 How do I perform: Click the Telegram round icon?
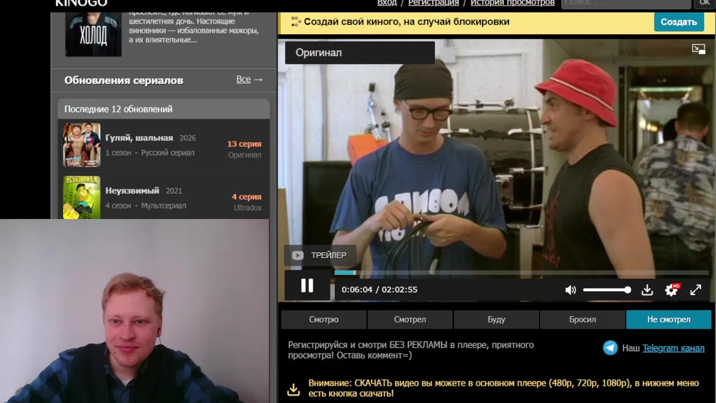click(610, 348)
